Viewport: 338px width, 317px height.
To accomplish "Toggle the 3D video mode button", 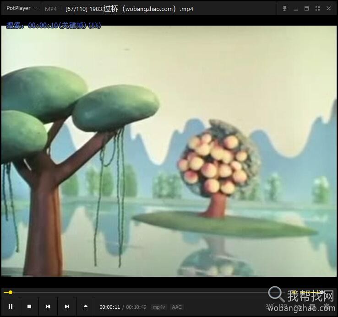I will [x=284, y=306].
